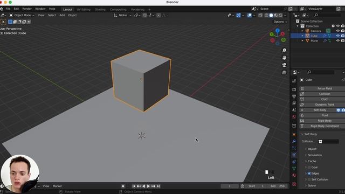
Task: Toggle X-ray view icon
Action: point(260,15)
